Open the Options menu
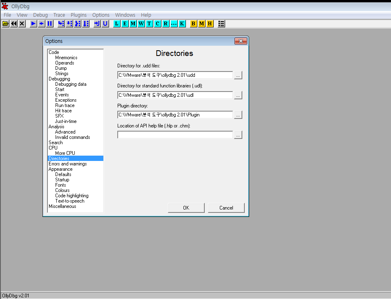 point(101,15)
